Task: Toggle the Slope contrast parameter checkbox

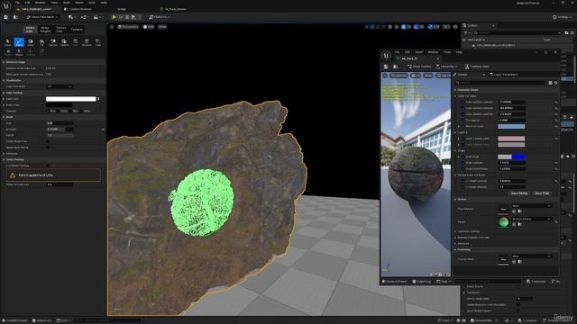Action: coord(463,163)
